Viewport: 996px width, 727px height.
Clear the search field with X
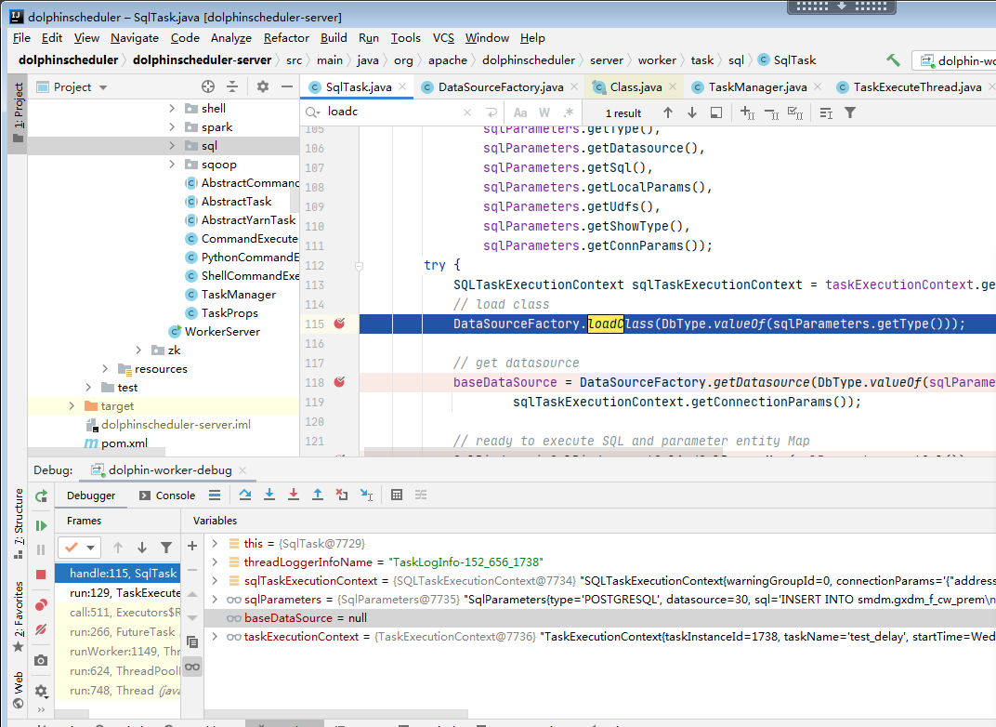click(x=467, y=112)
